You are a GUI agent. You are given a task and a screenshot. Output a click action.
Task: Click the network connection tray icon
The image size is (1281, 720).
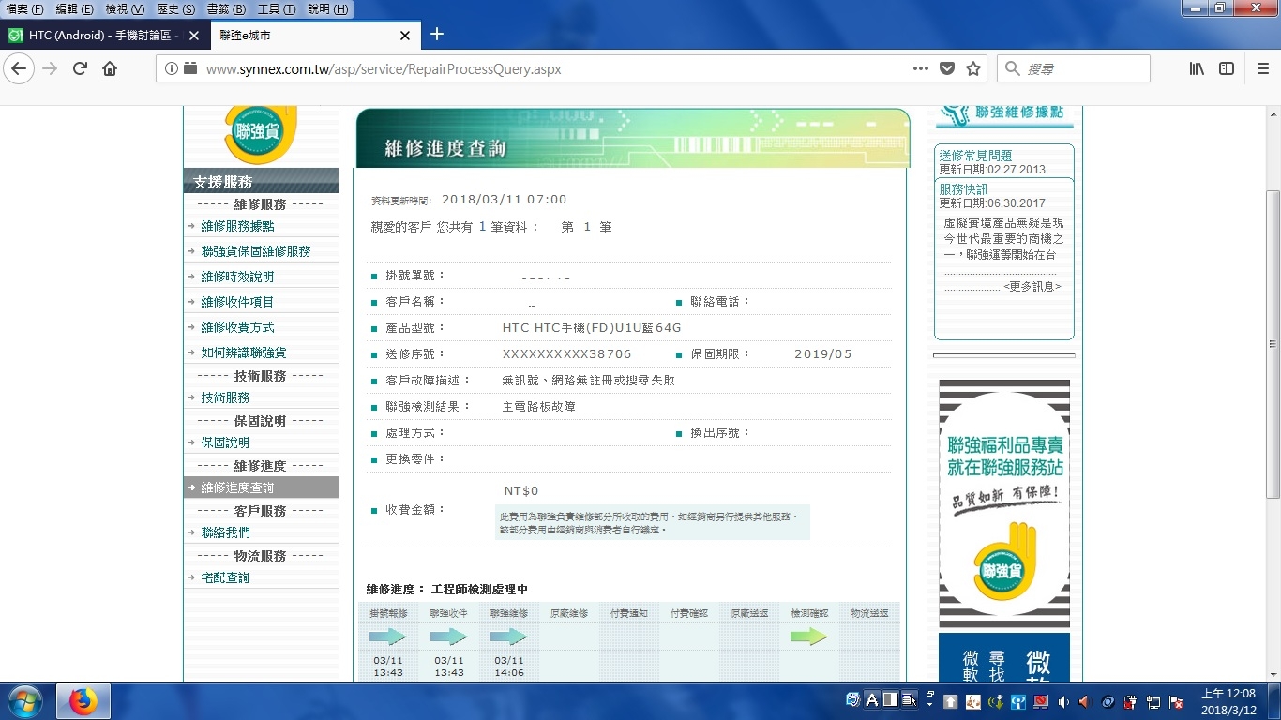(x=1153, y=701)
